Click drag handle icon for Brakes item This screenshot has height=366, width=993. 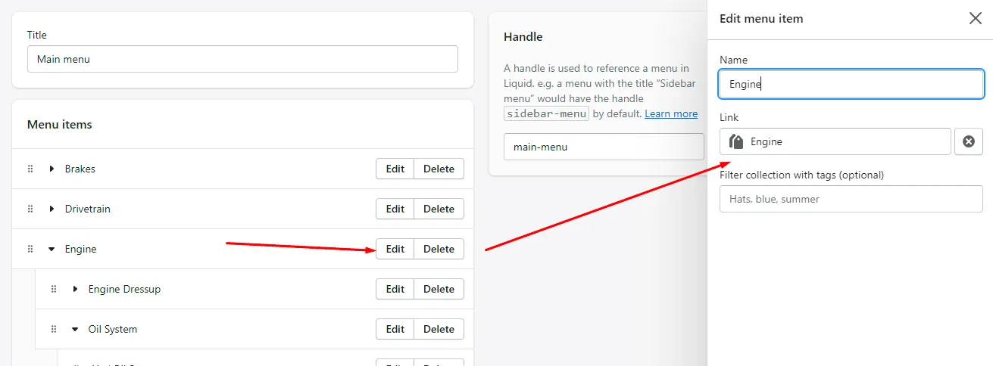30,169
